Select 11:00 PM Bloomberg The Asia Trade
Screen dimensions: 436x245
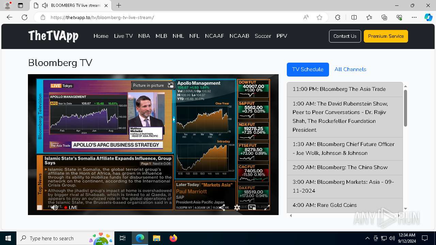(345, 89)
